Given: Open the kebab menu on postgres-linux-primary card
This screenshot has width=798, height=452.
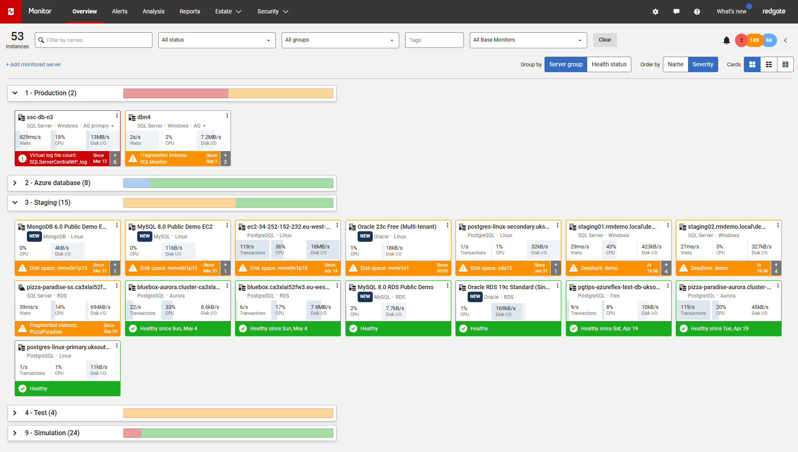Looking at the screenshot, I should [117, 346].
